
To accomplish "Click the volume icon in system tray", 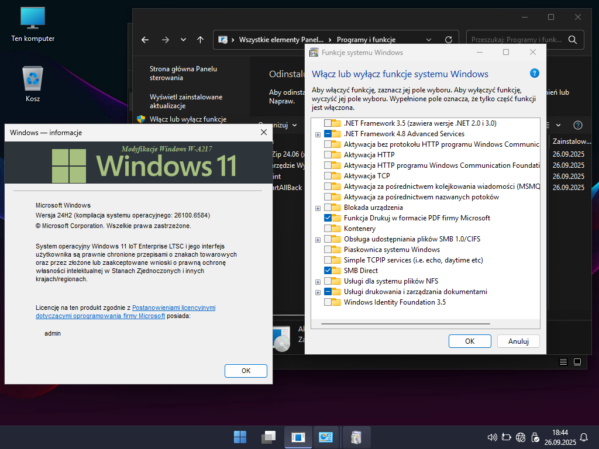I will 492,437.
